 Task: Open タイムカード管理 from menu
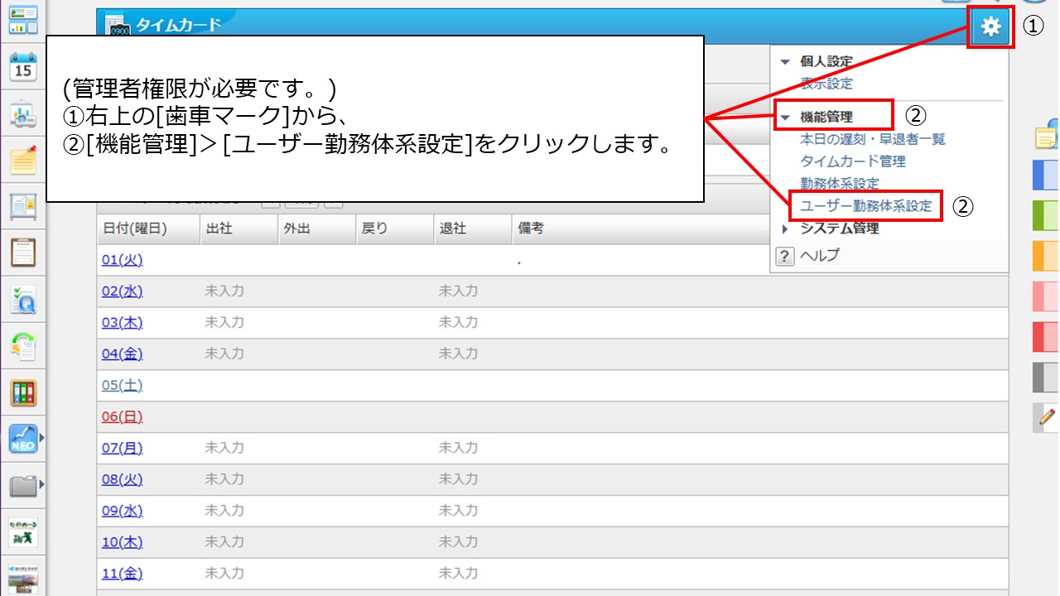(852, 161)
